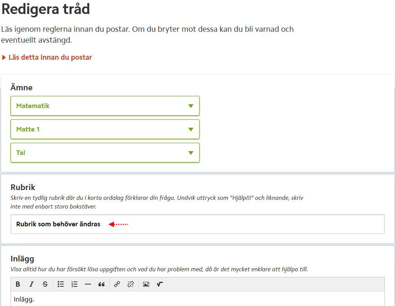The width and height of the screenshot is (395, 306).
Task: Open the Matematik subject dropdown
Action: (105, 106)
